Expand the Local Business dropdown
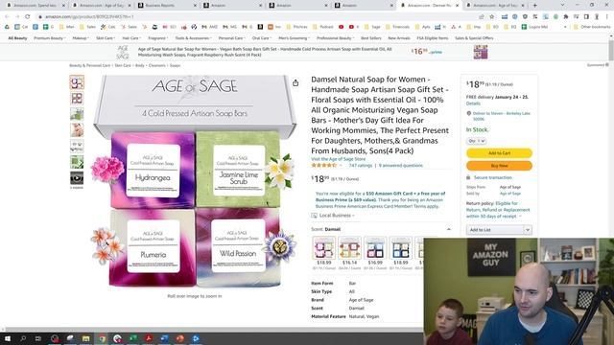Image resolution: width=614 pixels, height=345 pixels. coord(337,216)
